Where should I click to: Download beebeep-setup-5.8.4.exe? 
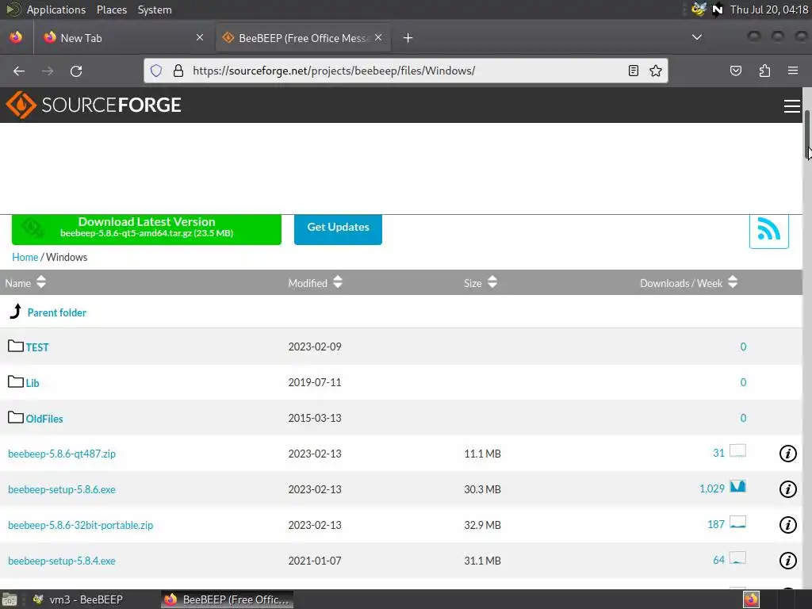point(62,561)
